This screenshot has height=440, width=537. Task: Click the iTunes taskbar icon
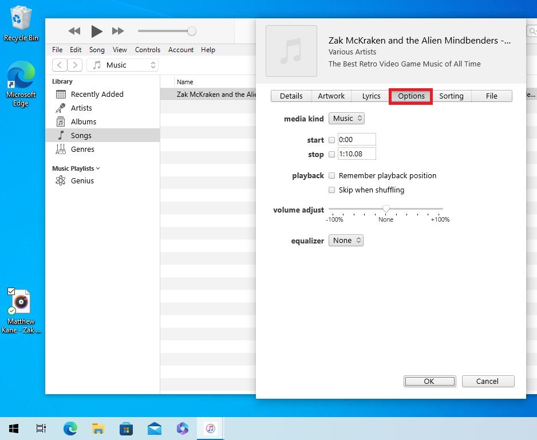coord(210,429)
